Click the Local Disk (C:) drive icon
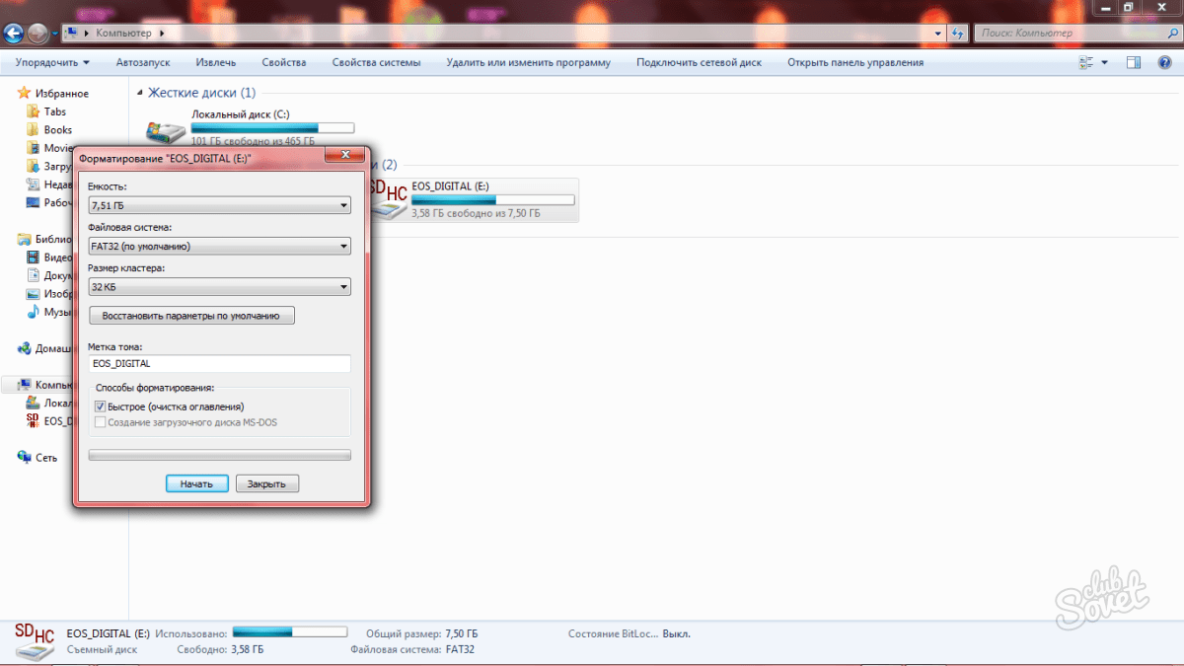 click(x=165, y=131)
